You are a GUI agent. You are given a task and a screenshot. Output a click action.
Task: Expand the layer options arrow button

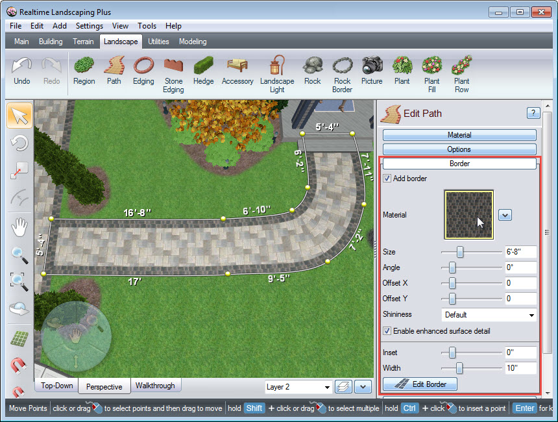363,387
